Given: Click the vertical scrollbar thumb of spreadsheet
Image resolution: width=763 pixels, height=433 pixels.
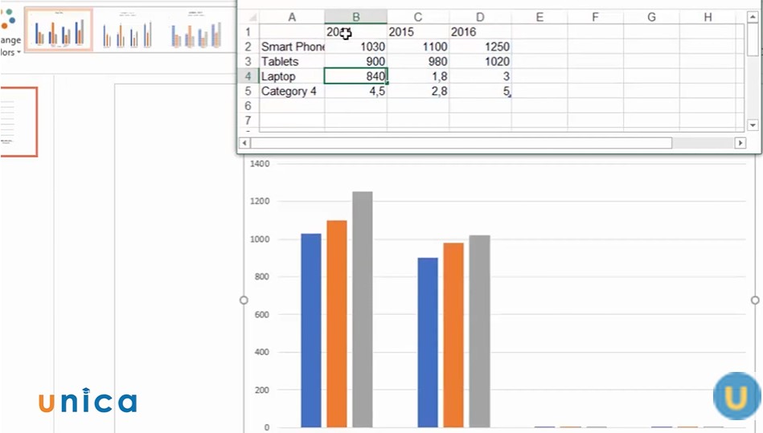Looking at the screenshot, I should point(753,39).
